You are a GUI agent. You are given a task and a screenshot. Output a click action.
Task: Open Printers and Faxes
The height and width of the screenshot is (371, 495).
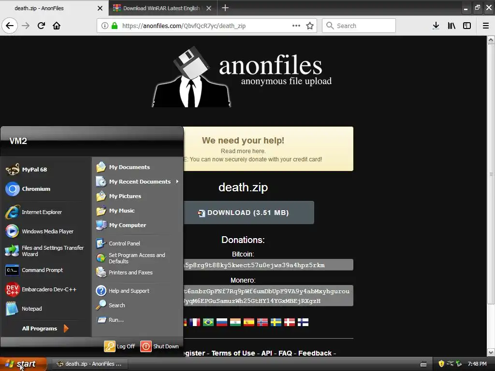tap(137, 272)
